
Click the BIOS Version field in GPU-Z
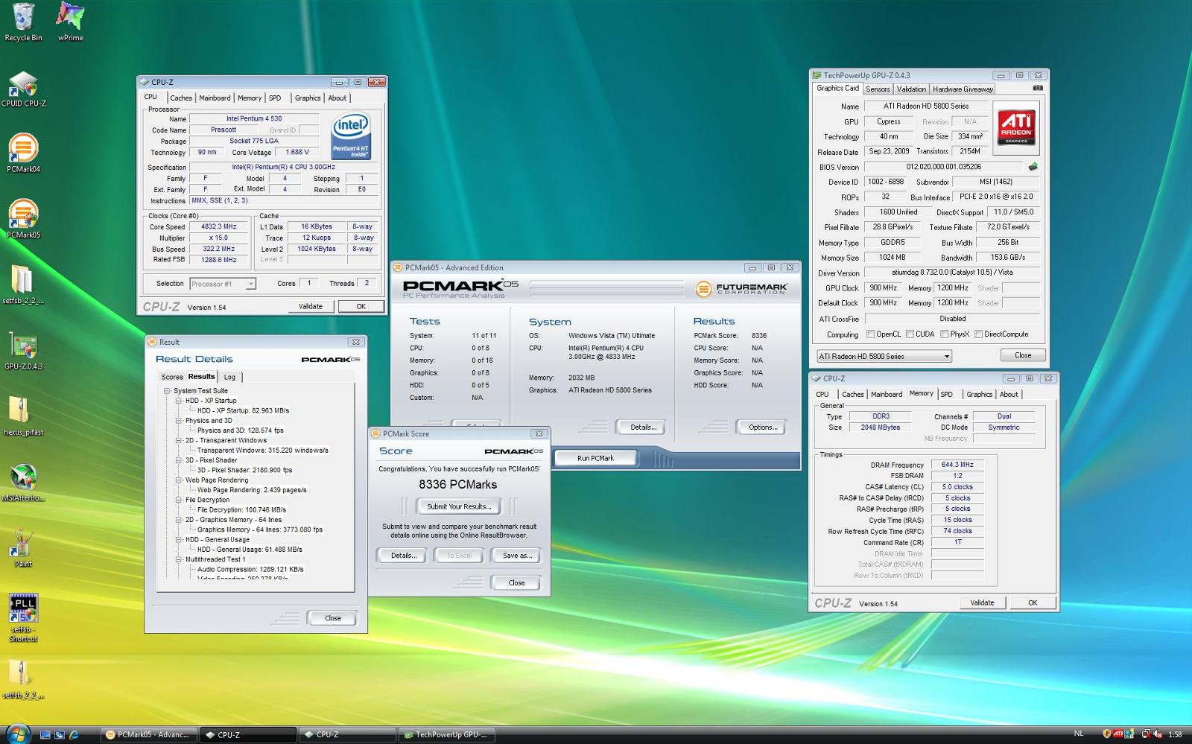pos(944,167)
